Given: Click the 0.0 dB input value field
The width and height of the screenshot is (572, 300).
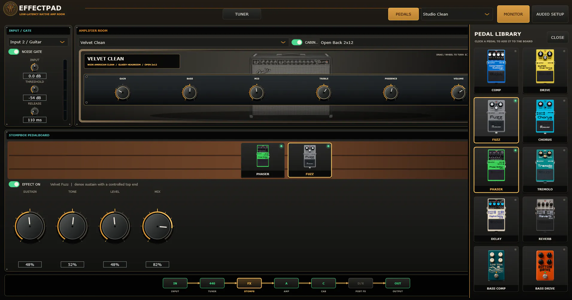Looking at the screenshot, I should click(35, 76).
